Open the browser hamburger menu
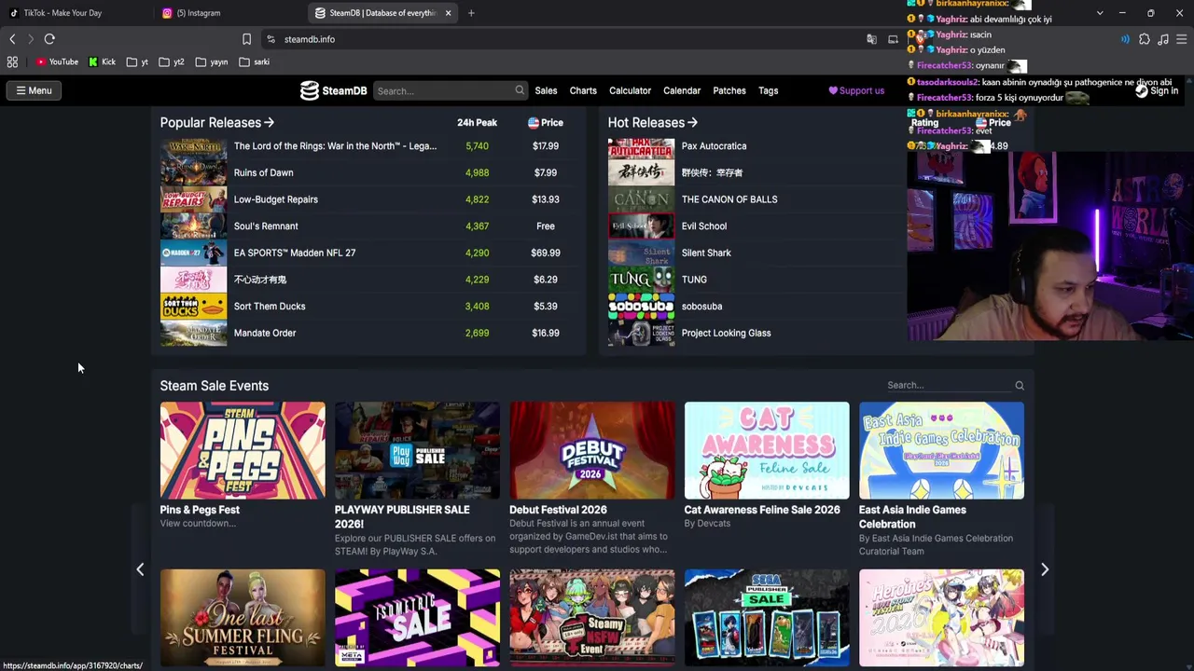The image size is (1194, 671). click(x=1182, y=39)
